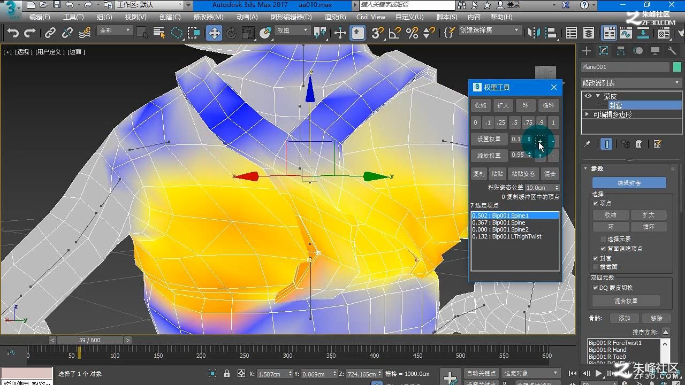Enable the 横截面 checkbox
Viewport: 685px width, 385px height.
click(596, 267)
